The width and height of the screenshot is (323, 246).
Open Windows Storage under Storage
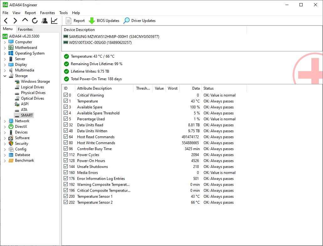[32, 81]
